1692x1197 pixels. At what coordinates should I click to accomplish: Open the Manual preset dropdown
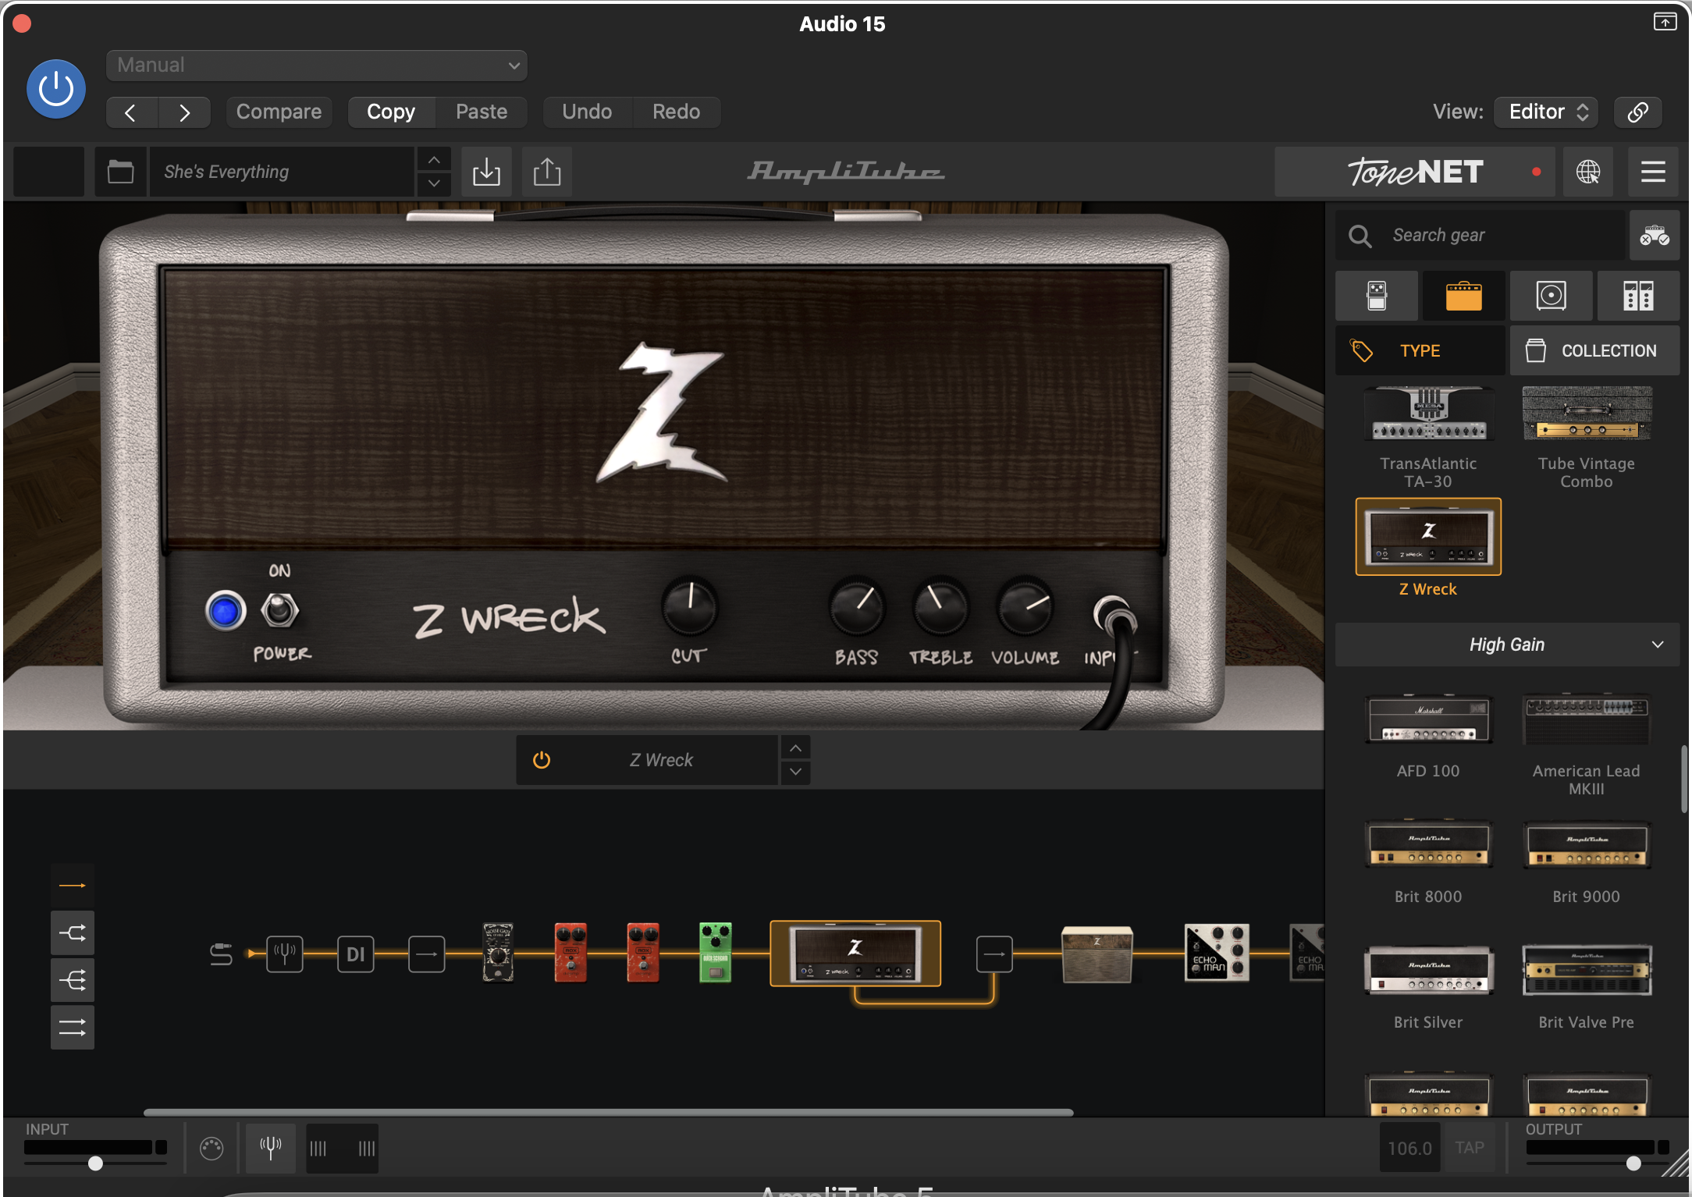(x=316, y=65)
